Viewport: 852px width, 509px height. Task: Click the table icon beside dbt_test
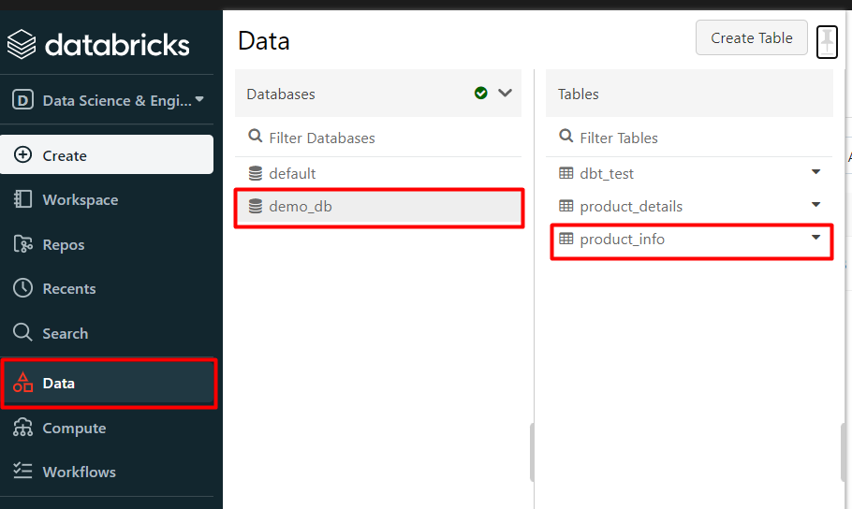(x=566, y=173)
